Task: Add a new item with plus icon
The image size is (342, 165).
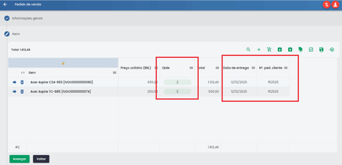Action: [x=259, y=50]
